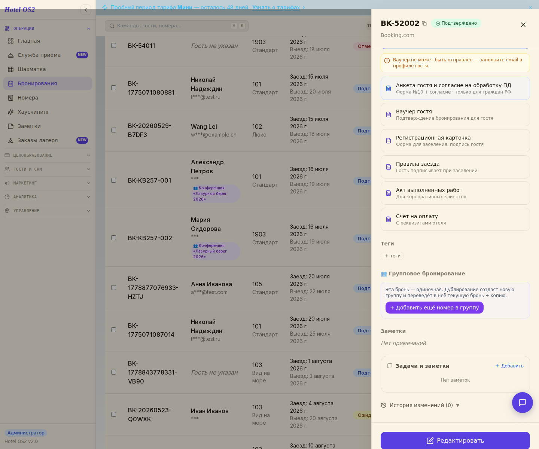The height and width of the screenshot is (449, 539).
Task: Click Администратор role badge
Action: point(26,433)
